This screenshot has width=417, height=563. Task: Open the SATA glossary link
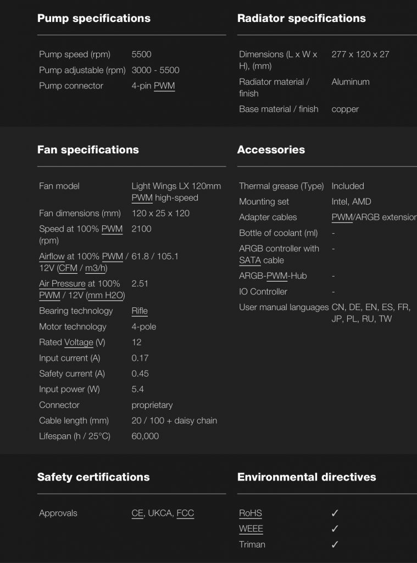(x=250, y=260)
